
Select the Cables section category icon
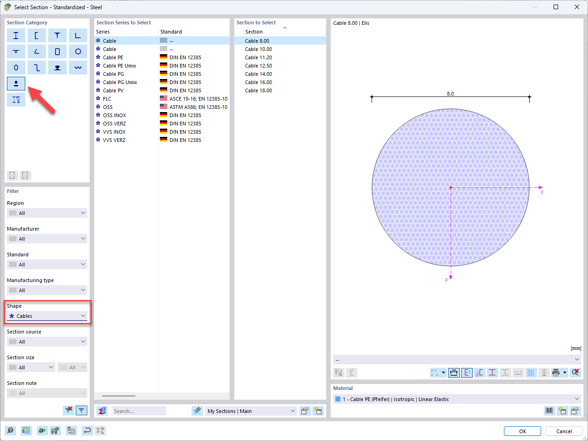coord(16,84)
